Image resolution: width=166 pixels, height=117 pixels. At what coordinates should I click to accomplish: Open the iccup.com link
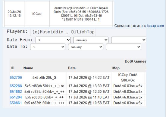[x=155, y=26]
